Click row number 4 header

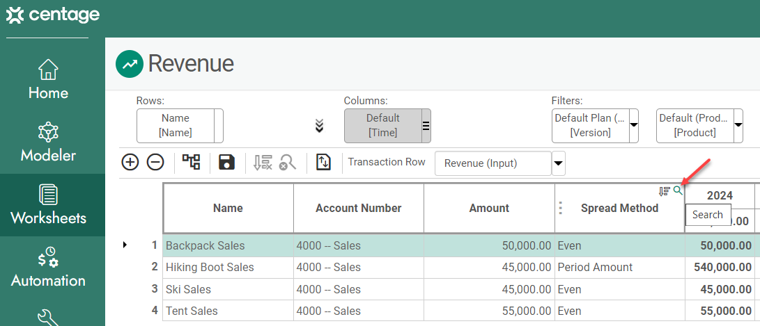point(155,310)
